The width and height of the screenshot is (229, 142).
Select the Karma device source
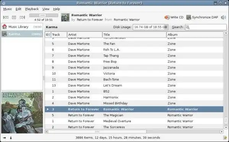(22, 34)
